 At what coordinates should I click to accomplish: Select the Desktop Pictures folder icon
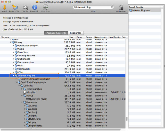tap(16, 56)
